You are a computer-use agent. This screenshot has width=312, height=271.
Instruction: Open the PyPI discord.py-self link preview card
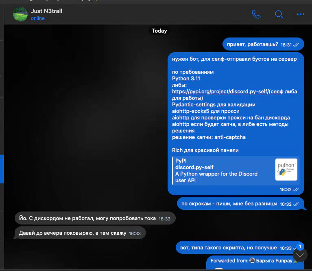pos(236,171)
